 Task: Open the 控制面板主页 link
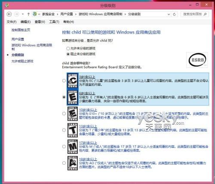pyautogui.click(x=21, y=30)
